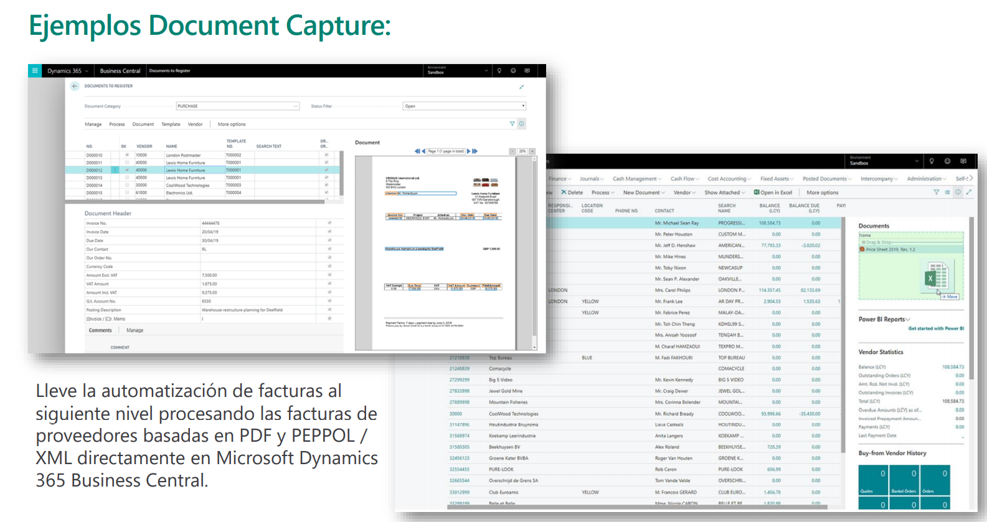Open row menu dots for D000012
The width and height of the screenshot is (987, 522).
[115, 170]
